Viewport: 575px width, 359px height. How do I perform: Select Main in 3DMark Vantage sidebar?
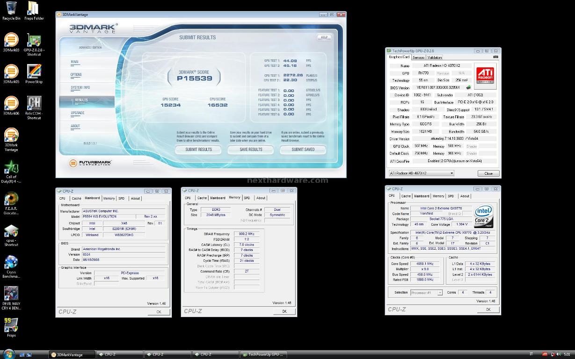tap(75, 62)
